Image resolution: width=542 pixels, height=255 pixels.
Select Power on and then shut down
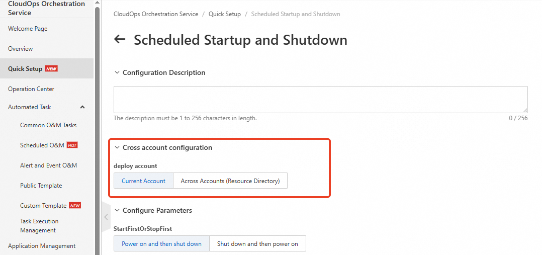161,244
